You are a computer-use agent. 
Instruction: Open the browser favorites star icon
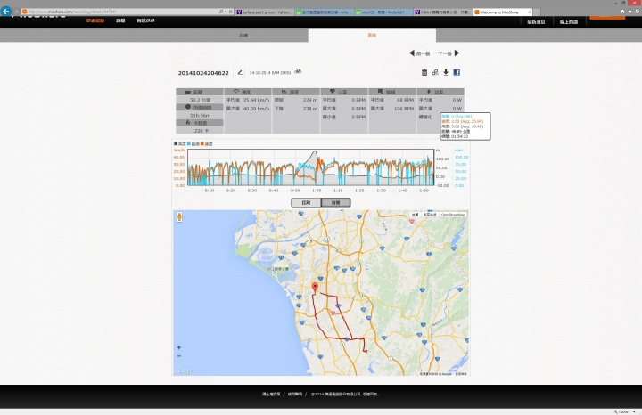pyautogui.click(x=630, y=12)
